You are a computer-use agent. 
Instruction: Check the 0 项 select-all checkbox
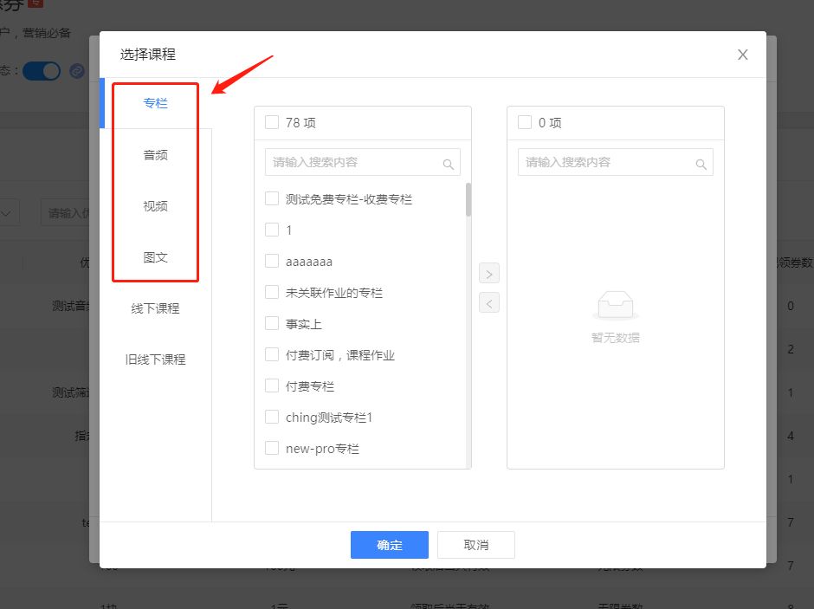coord(525,122)
